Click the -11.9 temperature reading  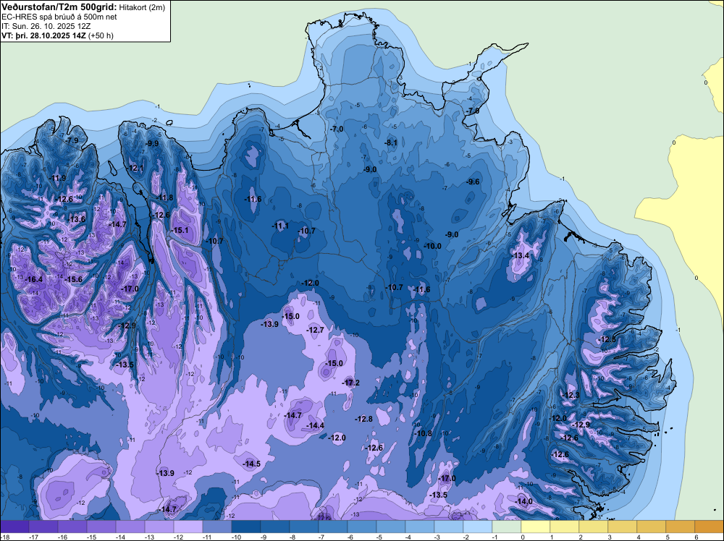tap(58, 178)
